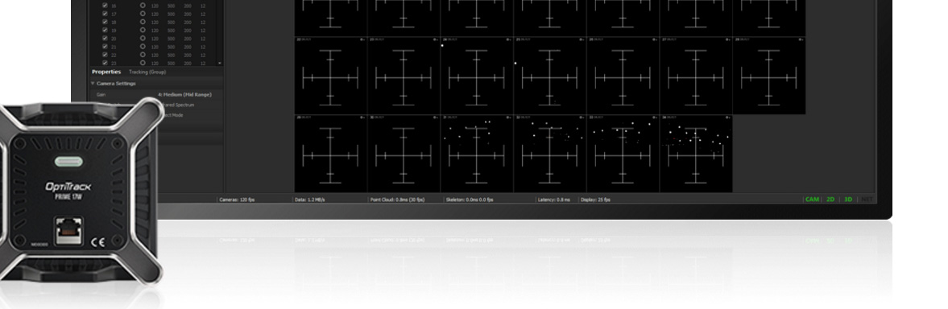
Task: Click the Point Cloud status readout
Action: [397, 200]
